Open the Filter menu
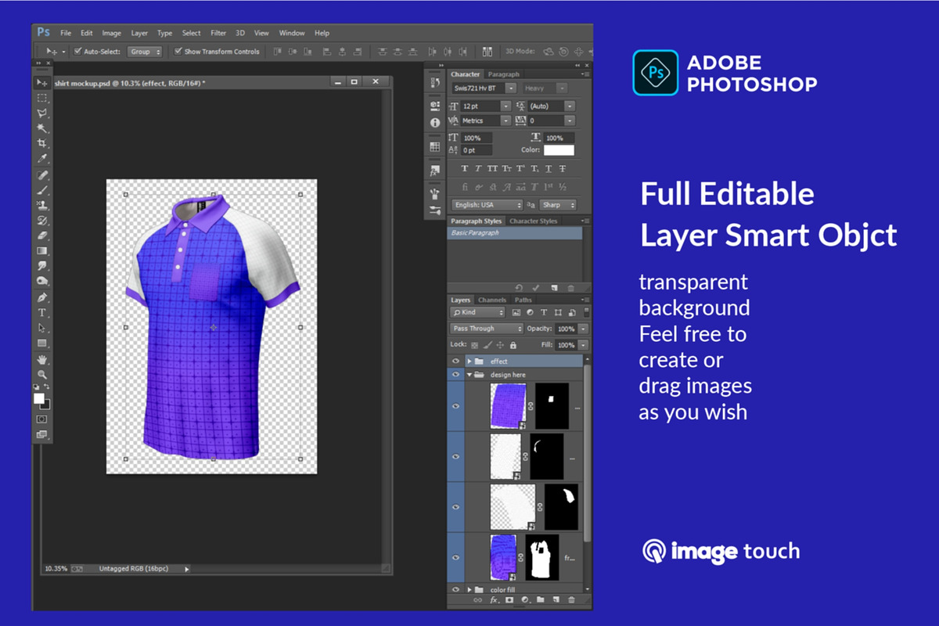Viewport: 939px width, 626px height. 218,33
